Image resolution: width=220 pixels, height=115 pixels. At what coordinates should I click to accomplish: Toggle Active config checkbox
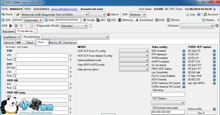pos(214,109)
